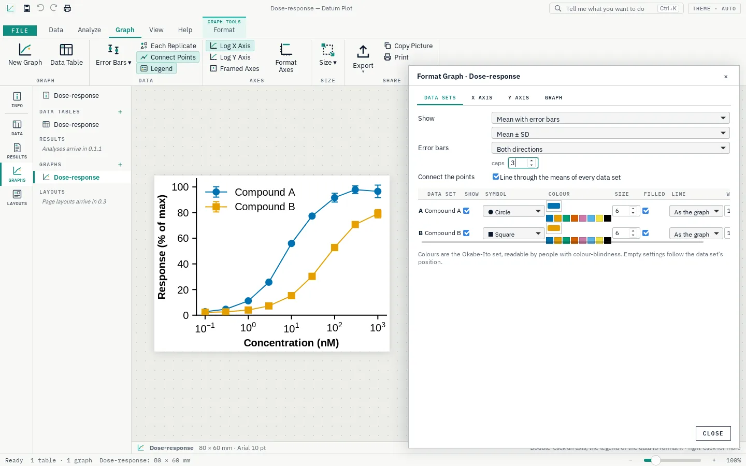Screen dimensions: 746x466
Task: Add a new data table with plus icon
Action: 120,112
